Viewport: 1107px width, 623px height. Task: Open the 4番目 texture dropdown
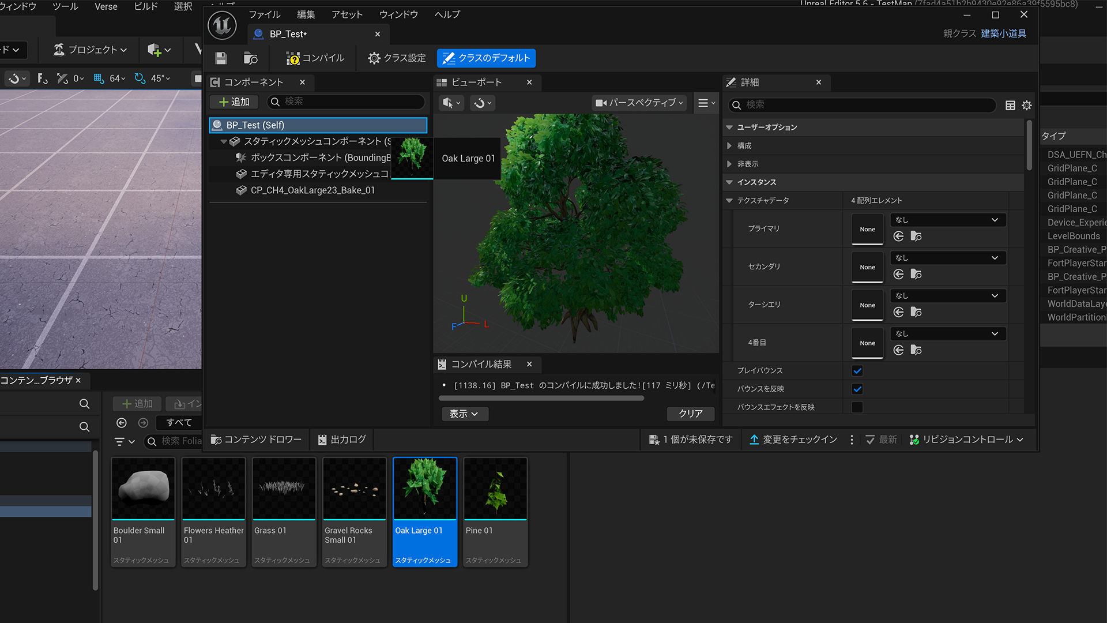pos(948,334)
